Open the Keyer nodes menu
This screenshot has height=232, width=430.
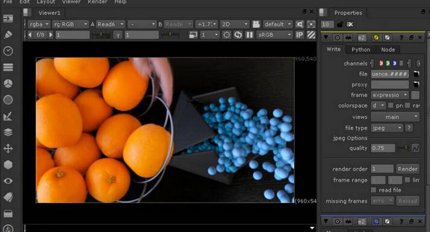(x=8, y=116)
